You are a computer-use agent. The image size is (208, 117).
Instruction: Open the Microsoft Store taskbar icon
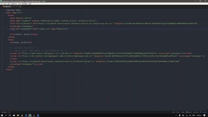(14, 115)
